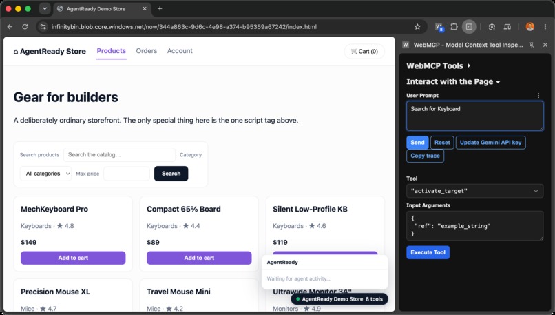Click the screenshot capture toolbar icon
The width and height of the screenshot is (555, 315).
tap(492, 27)
